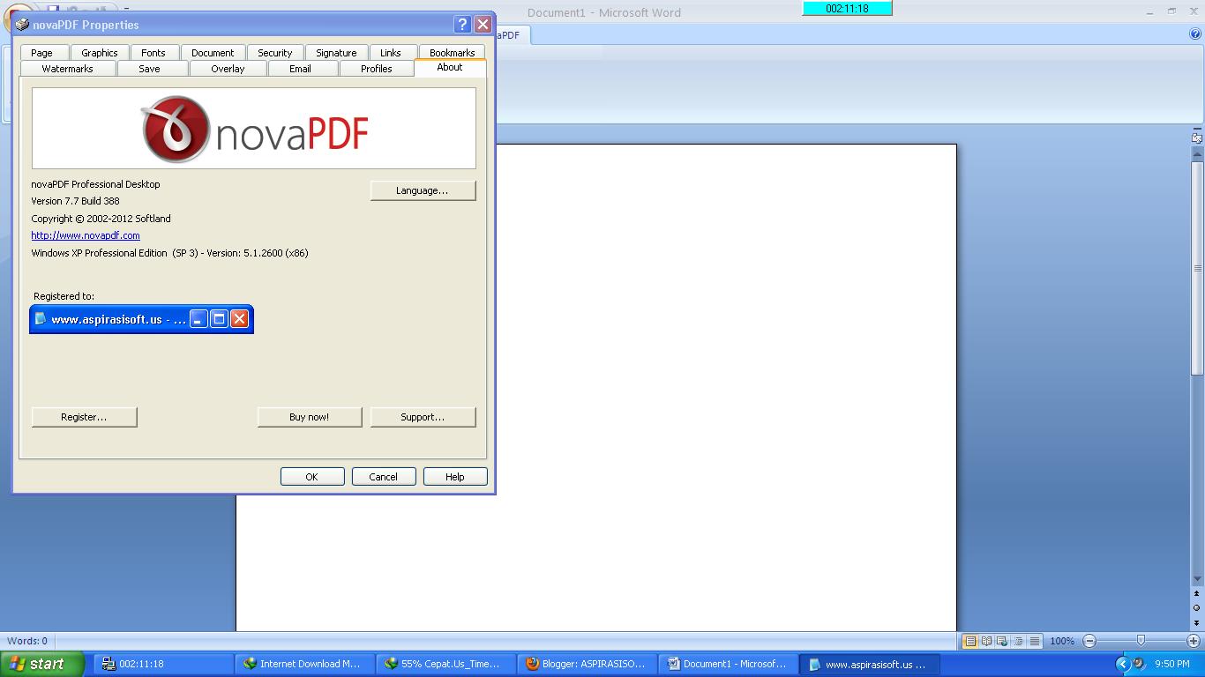Select Print Layout view in Word status bar
This screenshot has height=677, width=1205.
970,641
